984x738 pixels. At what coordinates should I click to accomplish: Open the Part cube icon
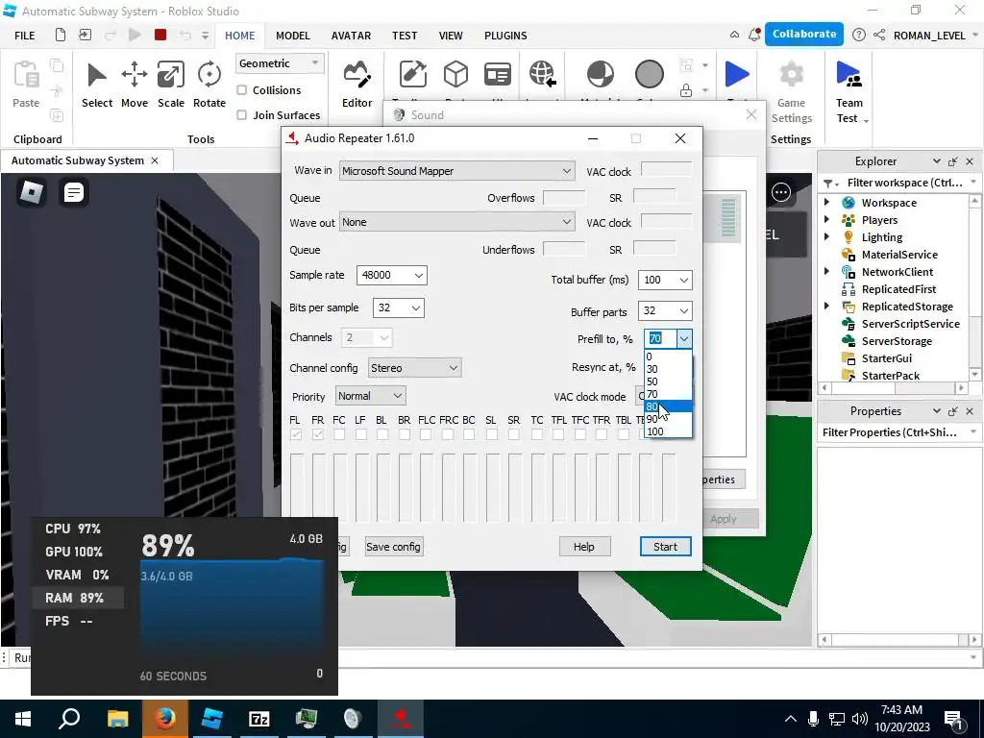[x=455, y=75]
